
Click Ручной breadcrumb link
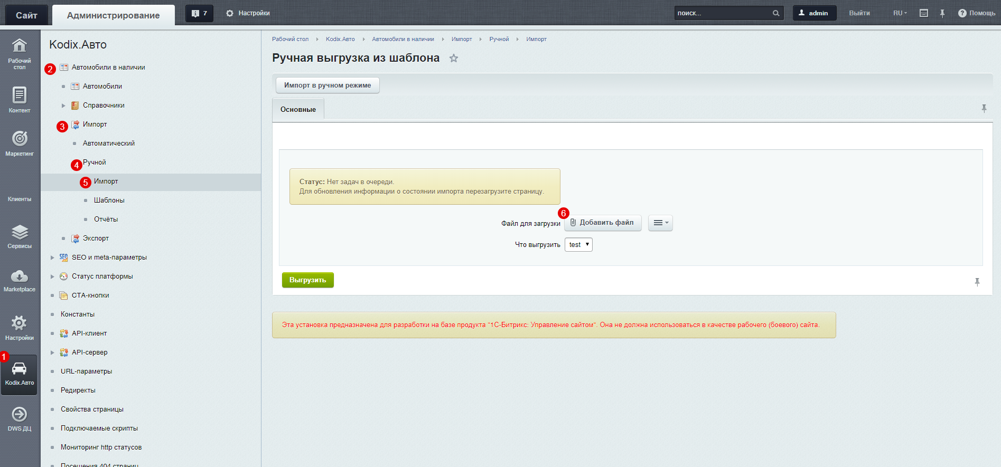coord(499,39)
